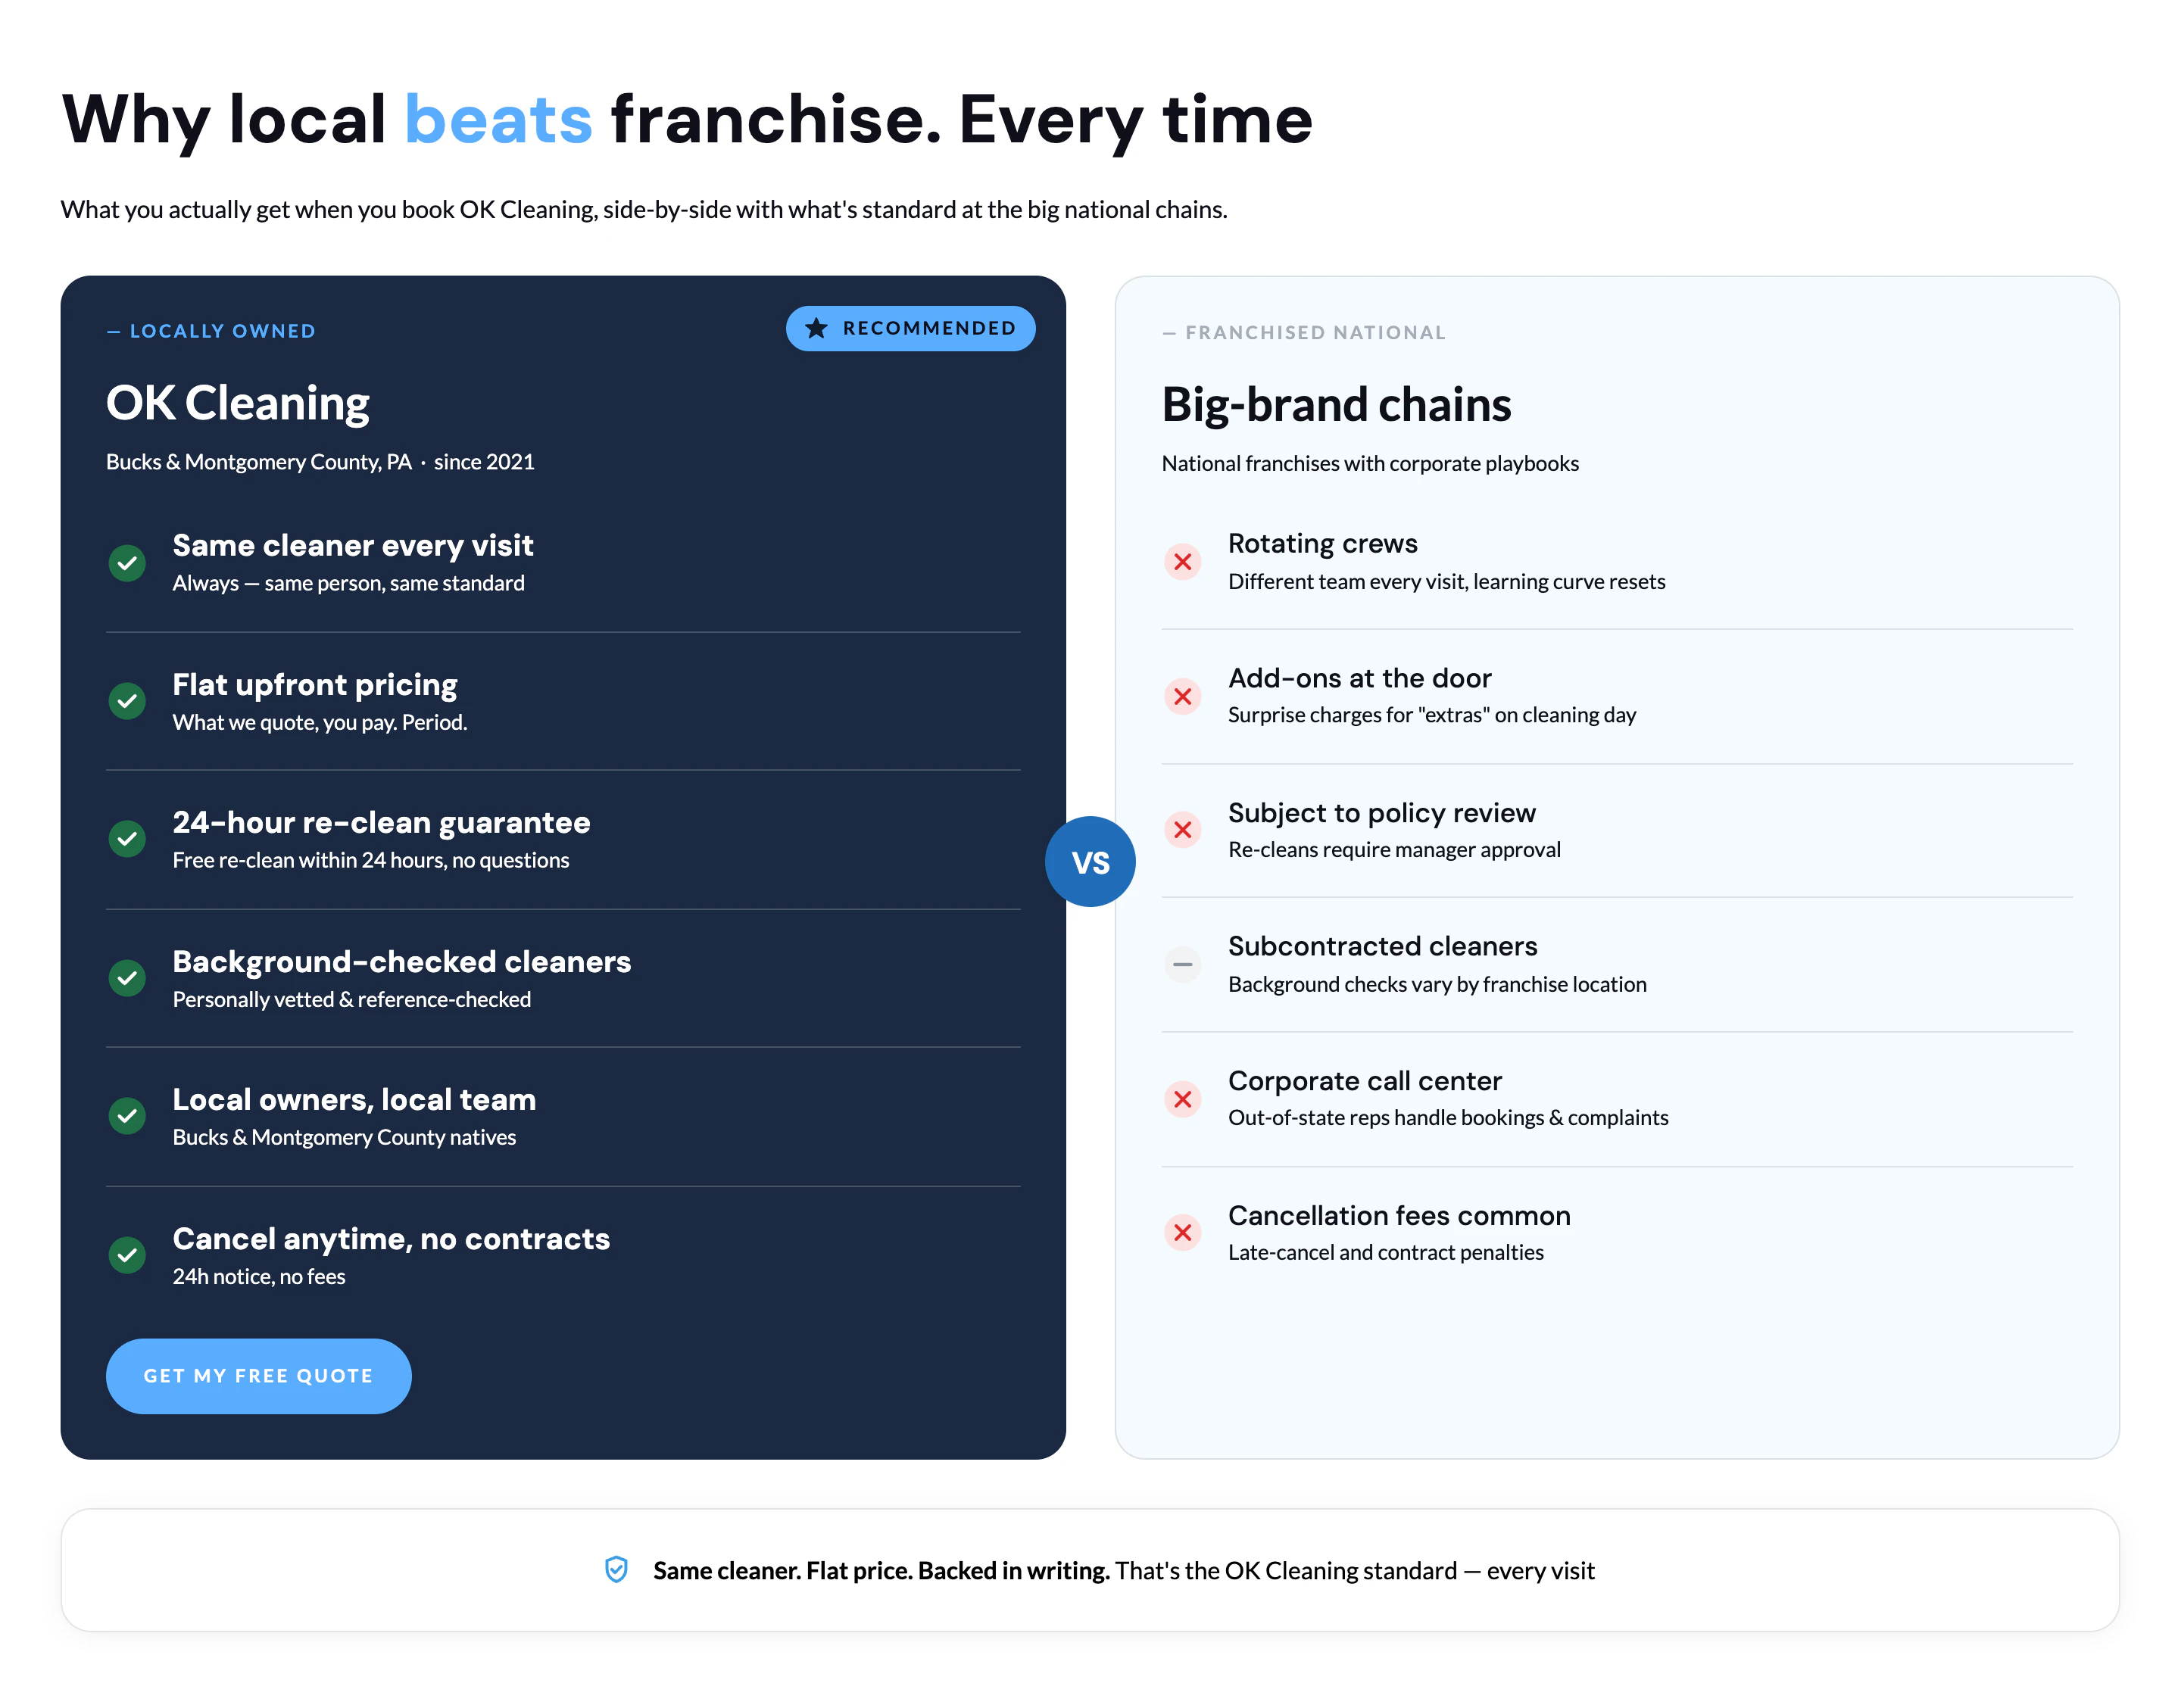Click '24-hour re-clean guarantee' title
This screenshot has width=2181, height=1708.
[381, 822]
